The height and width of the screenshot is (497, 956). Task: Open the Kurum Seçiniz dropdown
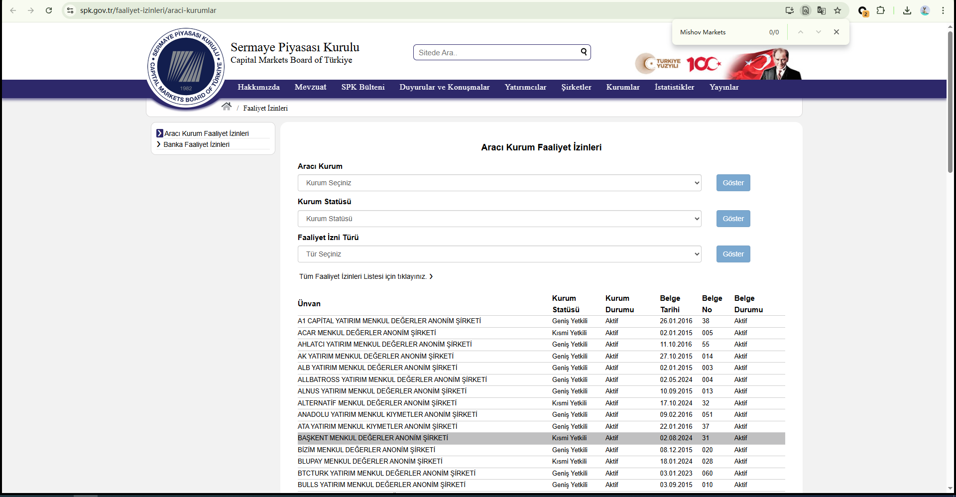click(x=499, y=183)
